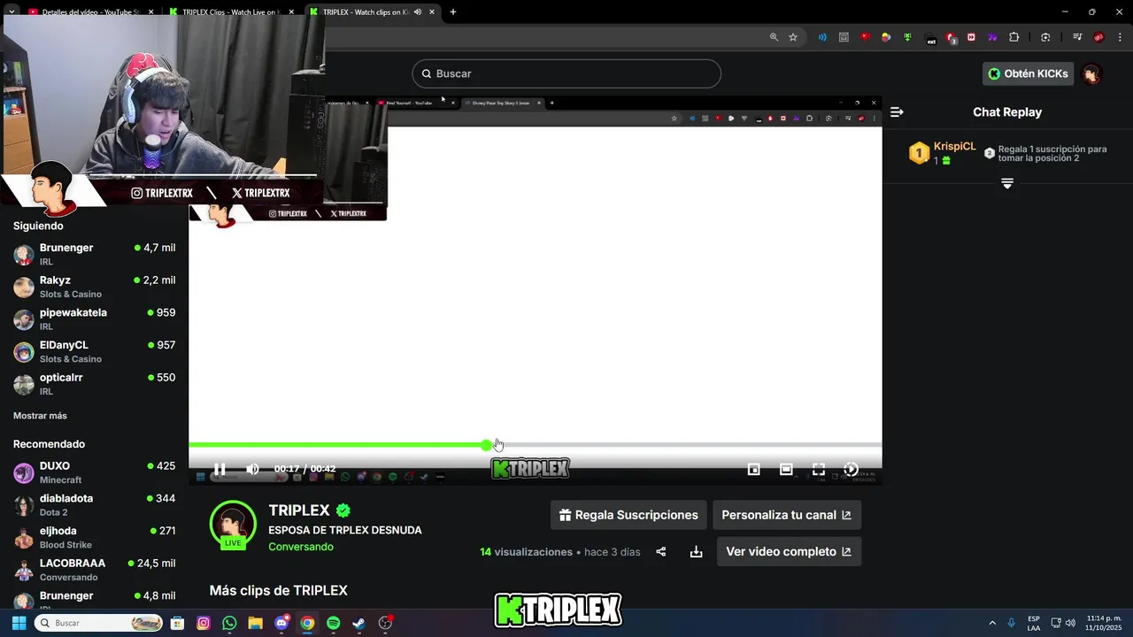The width and height of the screenshot is (1133, 637).
Task: Click Google Lens screenshot search icon
Action: click(1045, 37)
